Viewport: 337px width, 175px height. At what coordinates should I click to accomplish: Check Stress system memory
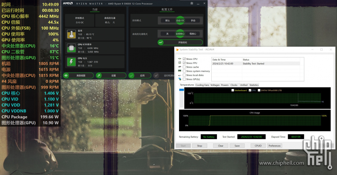(x=184, y=71)
